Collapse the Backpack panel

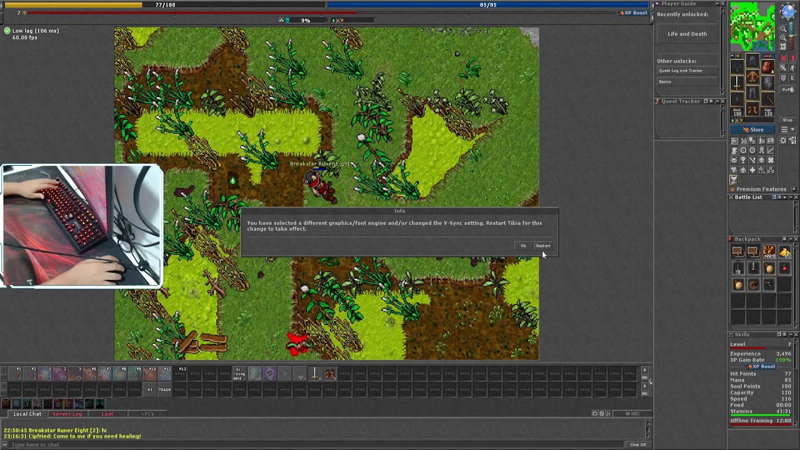[791, 239]
